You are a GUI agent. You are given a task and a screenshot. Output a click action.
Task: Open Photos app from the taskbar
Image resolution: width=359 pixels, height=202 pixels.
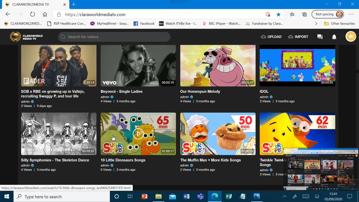[x=257, y=197]
